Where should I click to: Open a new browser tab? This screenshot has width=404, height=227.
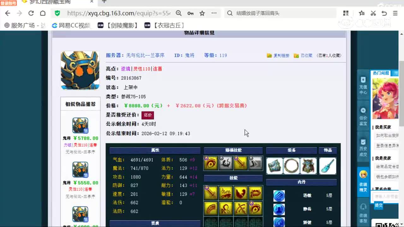click(x=104, y=2)
